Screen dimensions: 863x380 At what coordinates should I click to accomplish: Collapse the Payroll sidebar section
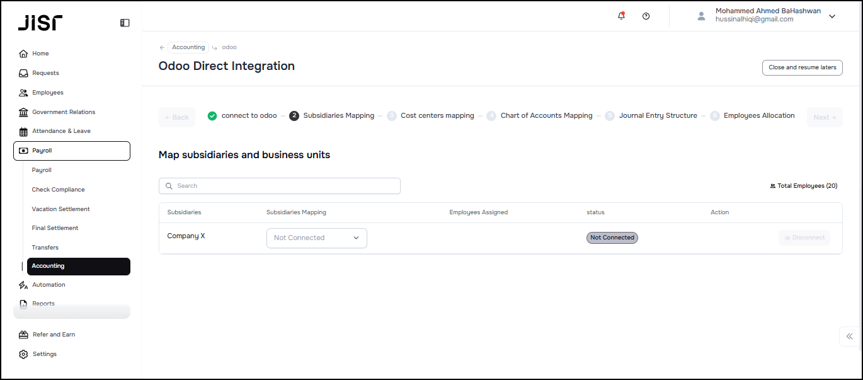click(71, 151)
